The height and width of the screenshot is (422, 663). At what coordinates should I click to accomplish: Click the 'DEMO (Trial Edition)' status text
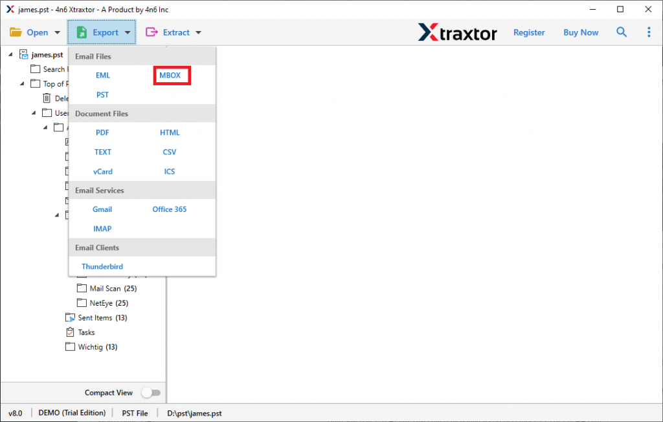coord(72,413)
